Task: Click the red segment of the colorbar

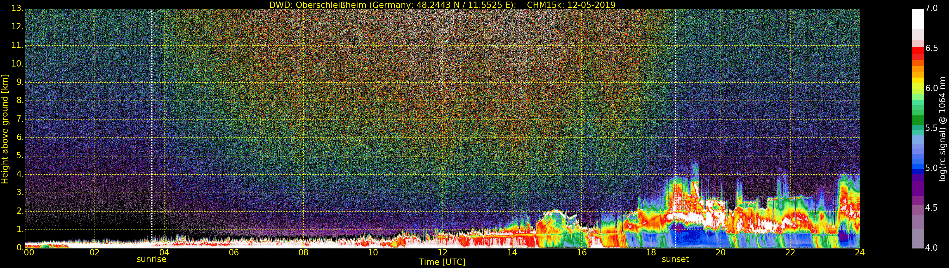Action: (x=918, y=51)
